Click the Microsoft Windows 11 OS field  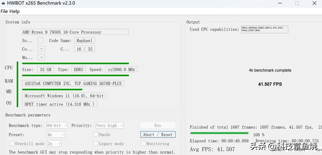point(64,96)
